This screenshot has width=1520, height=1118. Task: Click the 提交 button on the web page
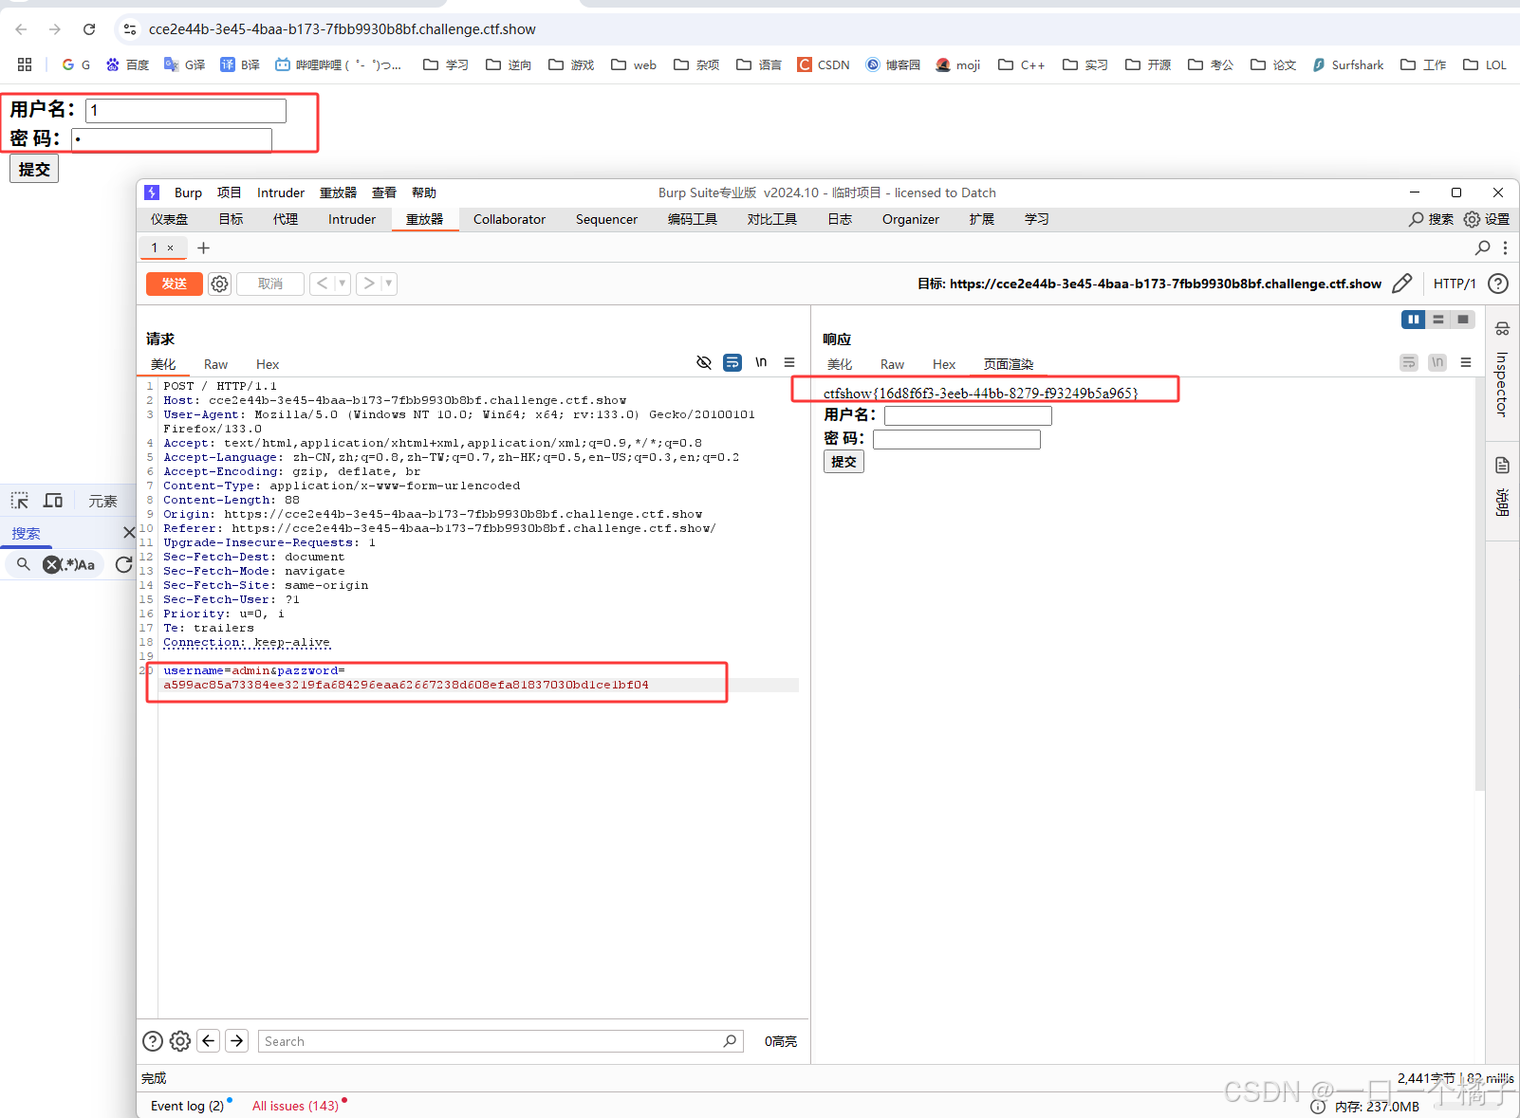pos(34,169)
